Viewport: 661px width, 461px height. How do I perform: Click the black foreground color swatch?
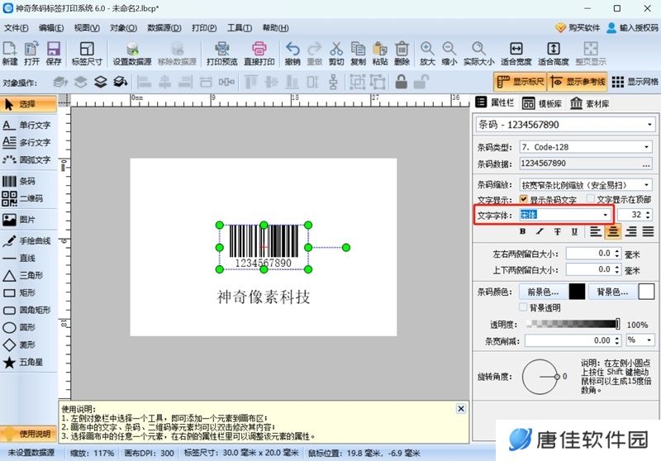pyautogui.click(x=577, y=292)
